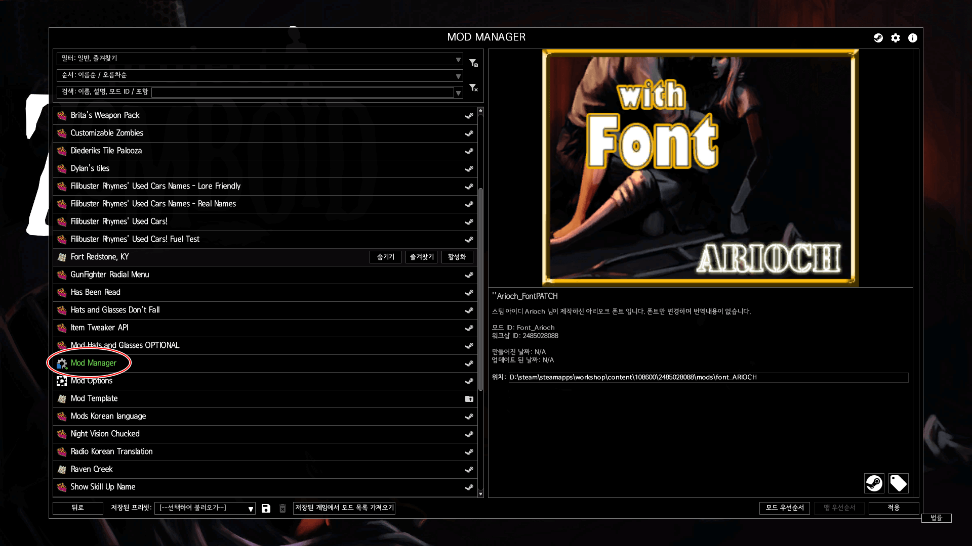This screenshot has width=972, height=546.
Task: Expand the 필터 filter dropdown
Action: pyautogui.click(x=458, y=59)
